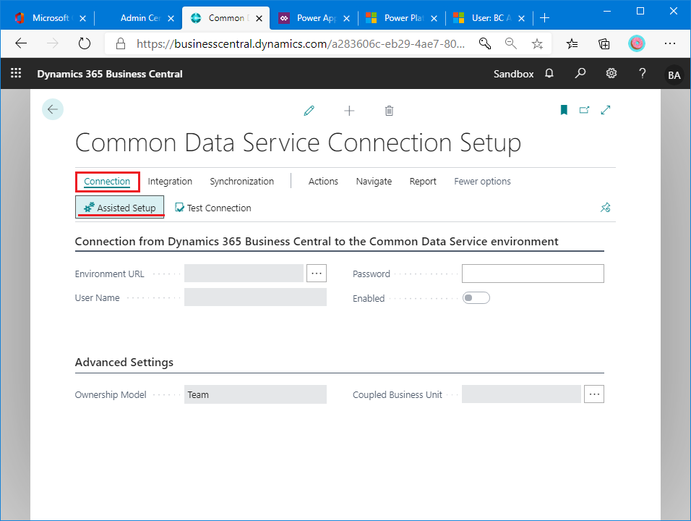Click Test Connection
Screen dimensions: 691x521
[x=213, y=208]
